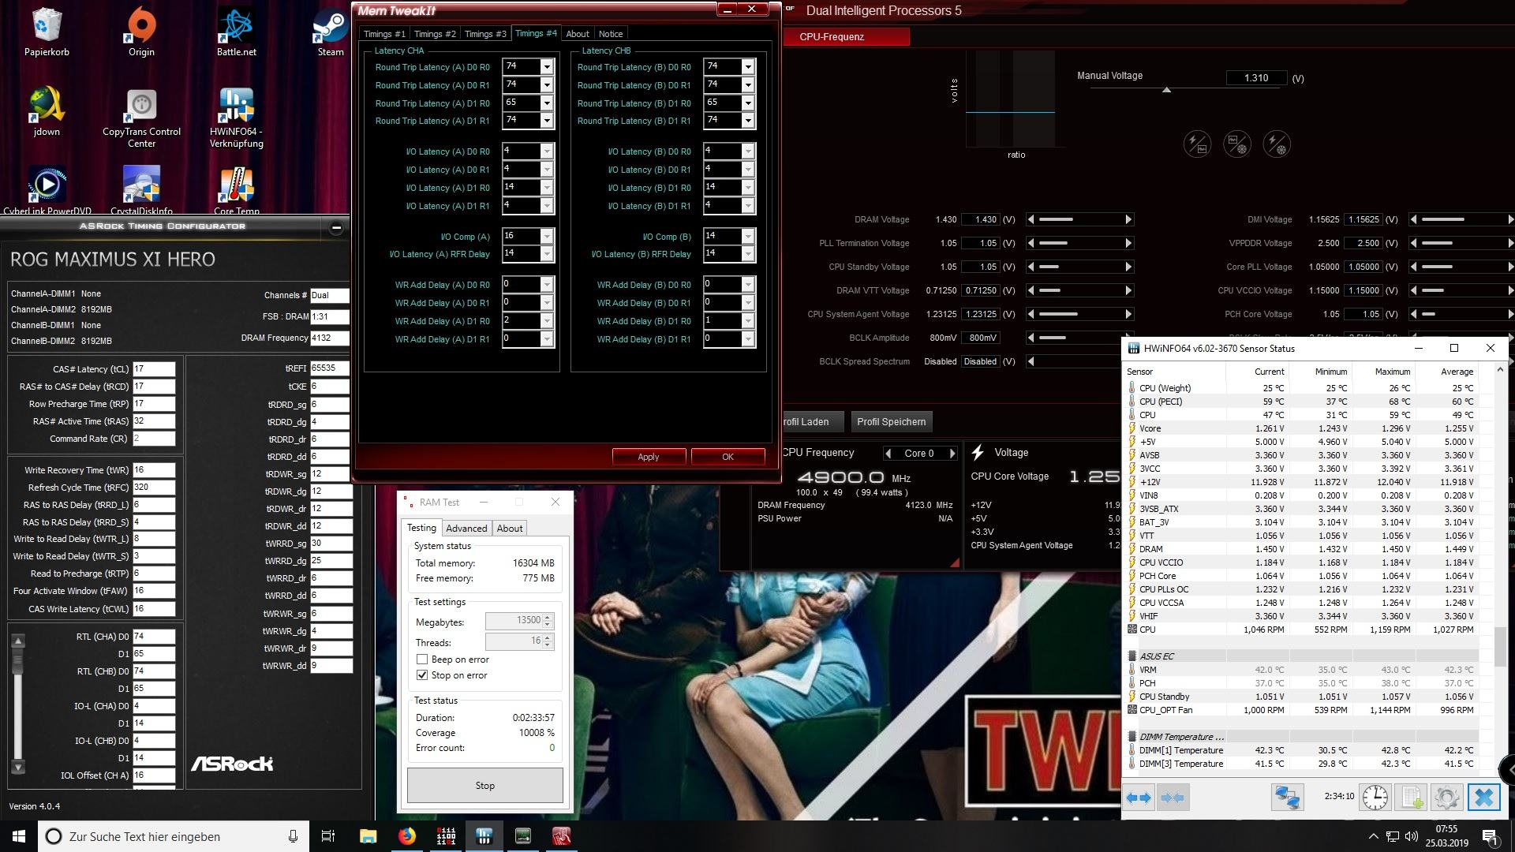Toggle Stop on error checkbox
The height and width of the screenshot is (852, 1515).
pos(422,675)
